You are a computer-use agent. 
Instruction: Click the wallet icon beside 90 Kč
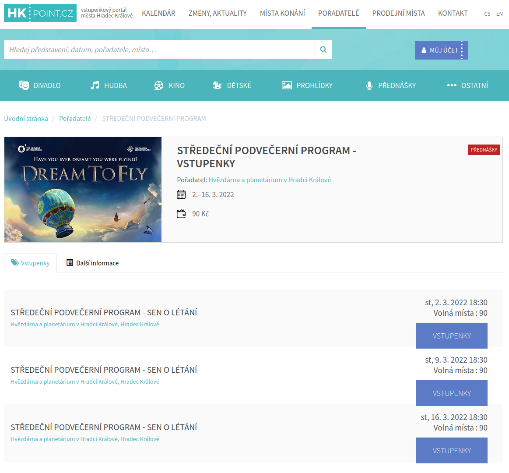(x=181, y=214)
